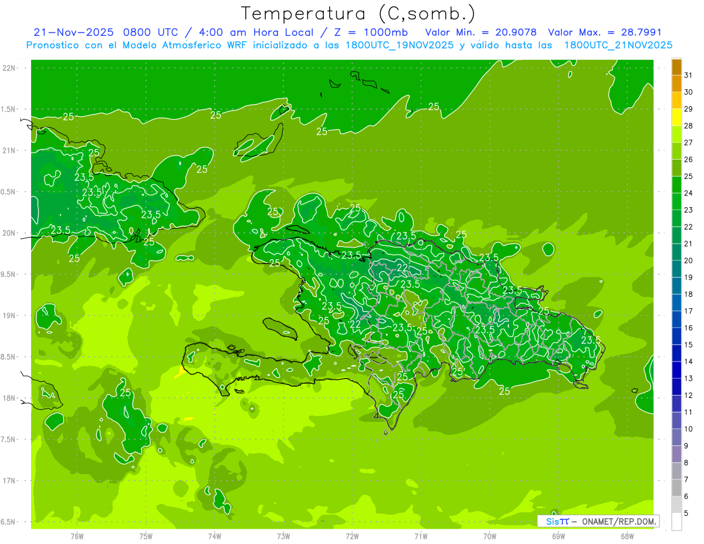Click the '20' colorbar scale label

pyautogui.click(x=688, y=261)
